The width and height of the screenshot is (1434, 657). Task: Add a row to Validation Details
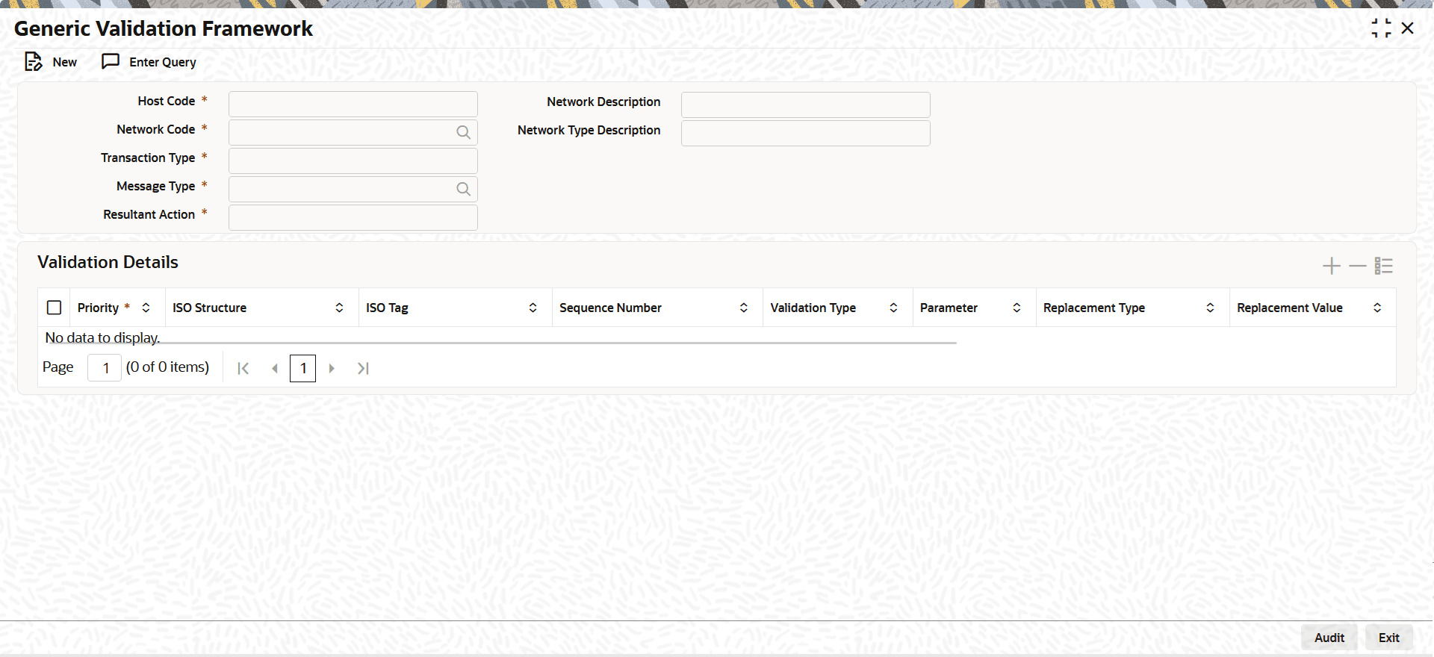coord(1331,266)
